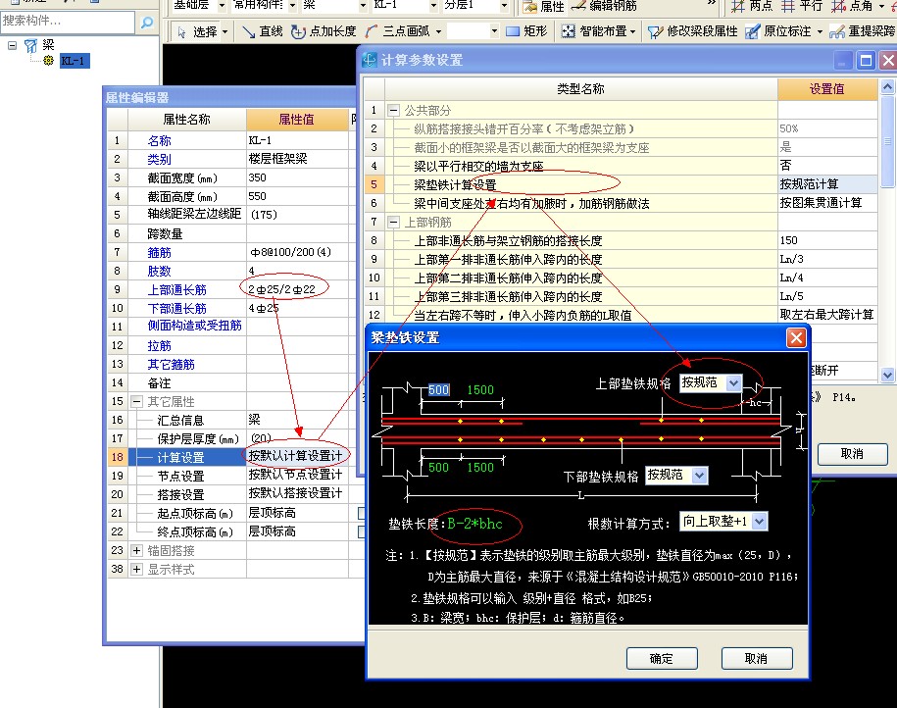Click the 按默认计算设置计 value cell
Screen dimensions: 897x708
coord(297,456)
